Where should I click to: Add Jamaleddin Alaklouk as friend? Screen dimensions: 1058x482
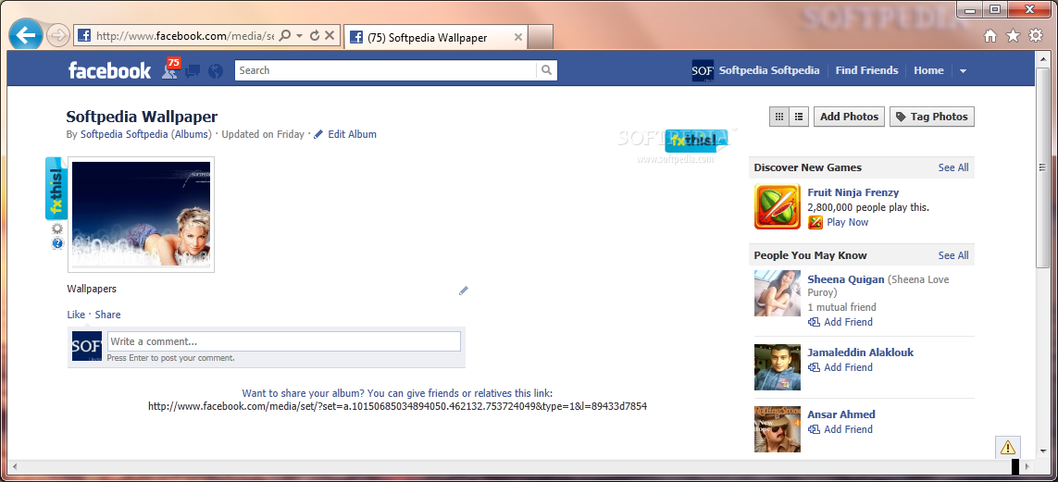(840, 367)
